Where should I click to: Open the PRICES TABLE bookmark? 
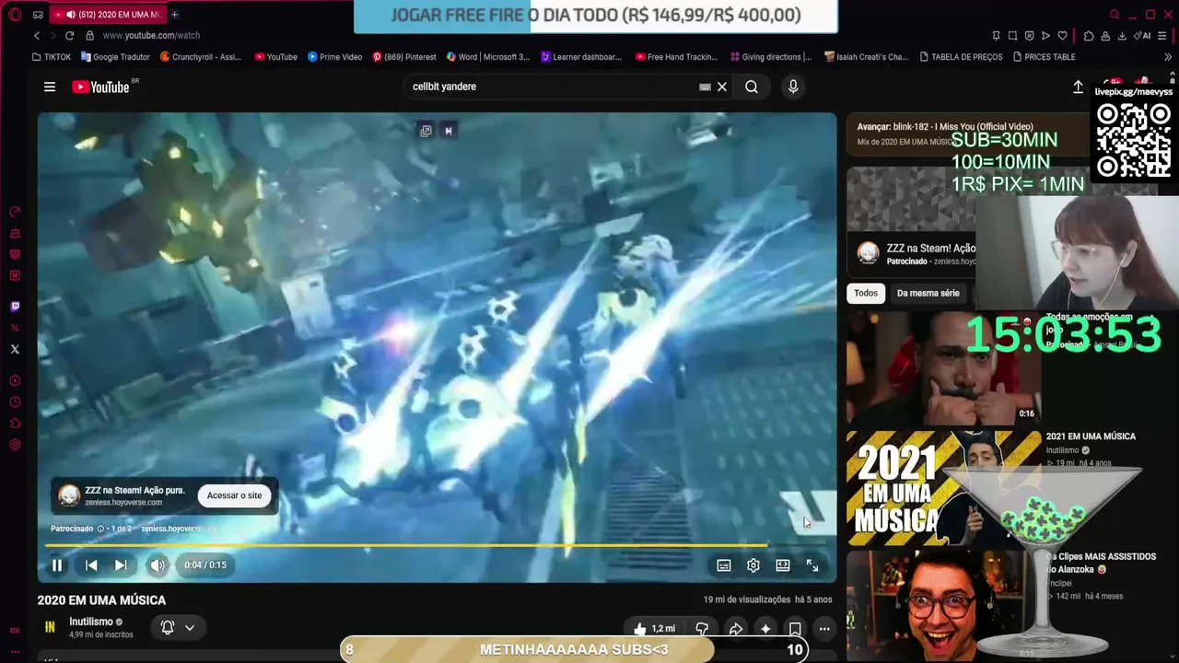point(1044,57)
